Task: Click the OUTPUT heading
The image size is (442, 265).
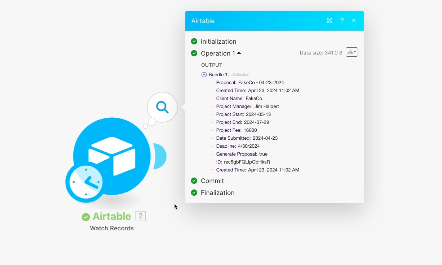Action: pos(212,65)
